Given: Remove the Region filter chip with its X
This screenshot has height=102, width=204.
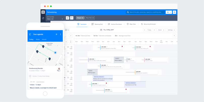Looking at the screenshot, I should pyautogui.click(x=83, y=18).
